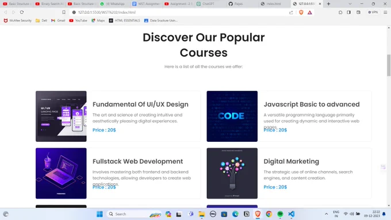
Task: Expand the tab search dropdown arrow
Action: coord(350,4)
